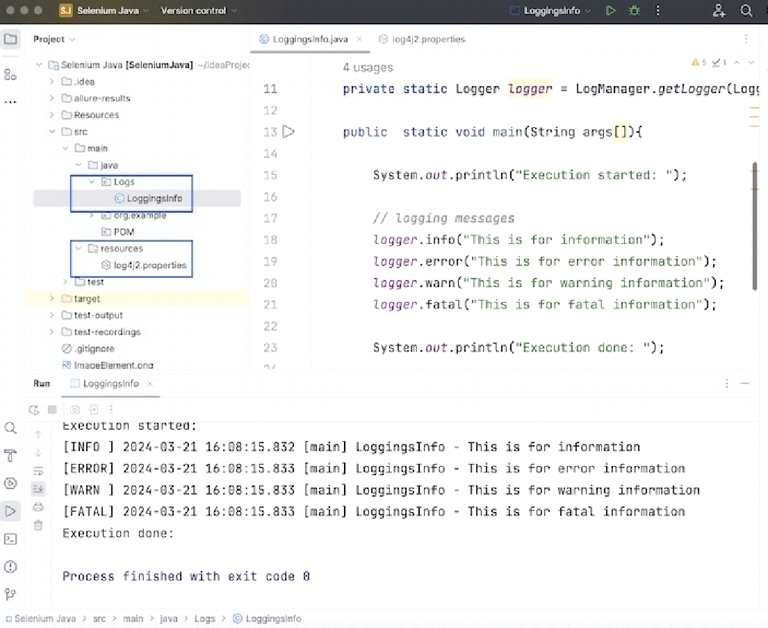Expand the test-output folder

(x=52, y=315)
